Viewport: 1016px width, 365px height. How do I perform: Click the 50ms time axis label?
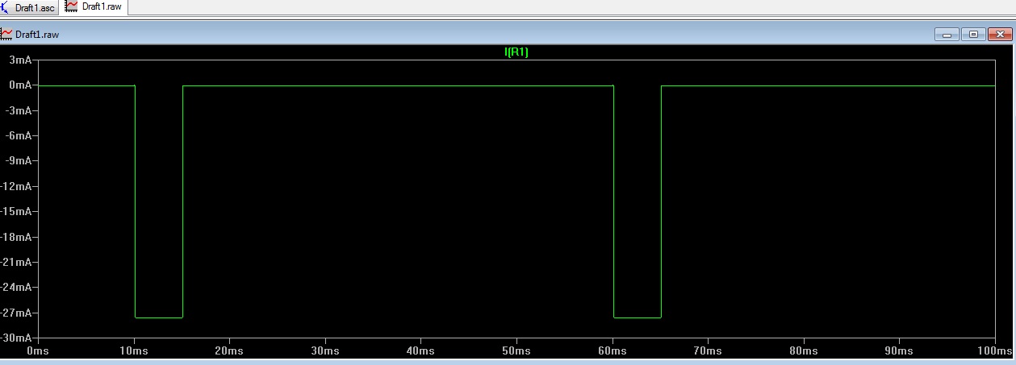point(516,350)
